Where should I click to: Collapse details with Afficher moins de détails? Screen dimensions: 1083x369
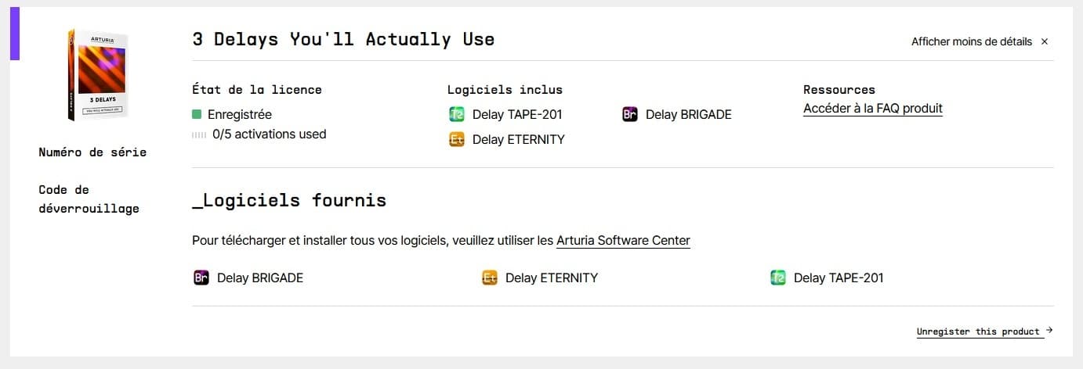coord(972,41)
